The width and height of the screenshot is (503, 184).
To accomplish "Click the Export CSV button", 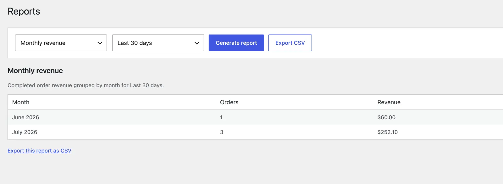I will pos(290,43).
